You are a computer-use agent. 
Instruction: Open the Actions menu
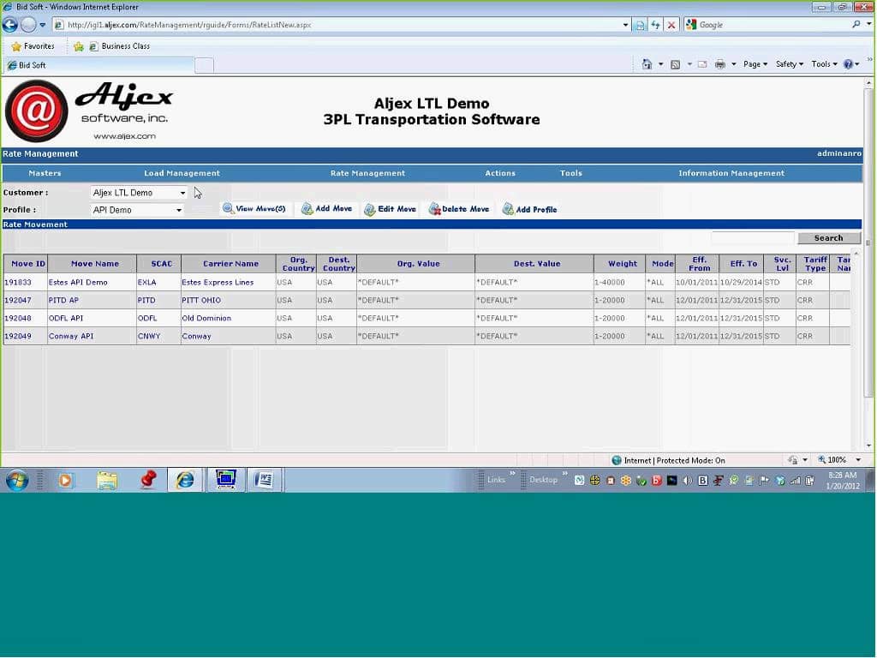coord(500,173)
